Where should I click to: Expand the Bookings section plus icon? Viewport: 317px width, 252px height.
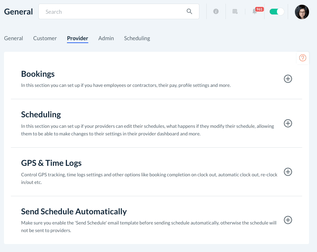pos(288,79)
